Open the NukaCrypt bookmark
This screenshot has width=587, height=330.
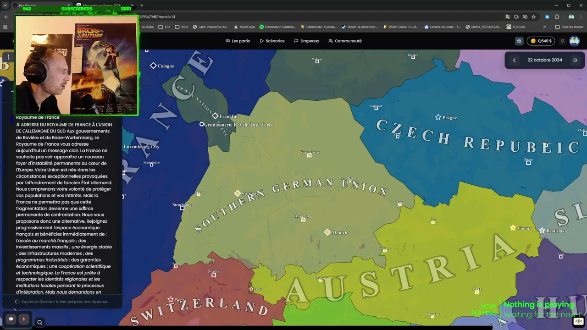(244, 27)
